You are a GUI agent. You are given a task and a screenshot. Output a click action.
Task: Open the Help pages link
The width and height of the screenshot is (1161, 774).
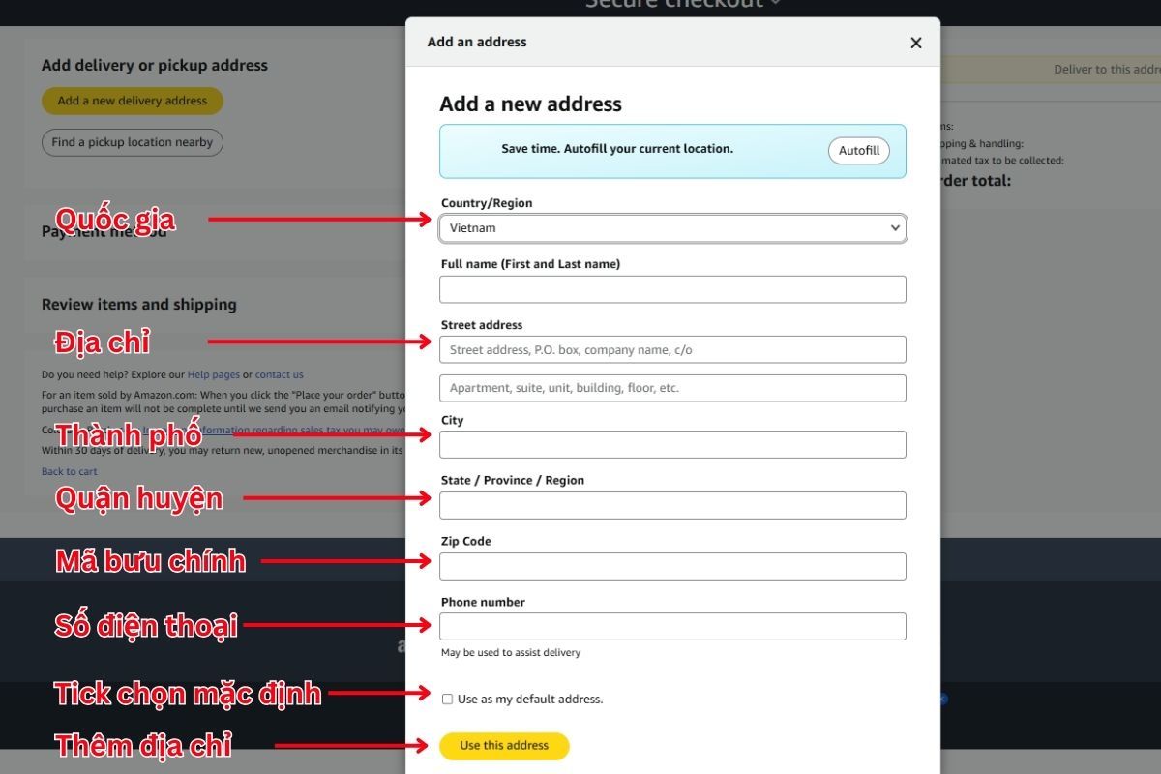point(213,374)
